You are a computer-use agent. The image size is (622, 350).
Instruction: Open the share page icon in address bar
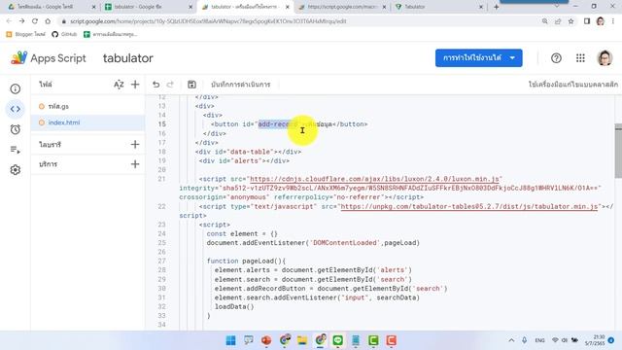pos(558,21)
